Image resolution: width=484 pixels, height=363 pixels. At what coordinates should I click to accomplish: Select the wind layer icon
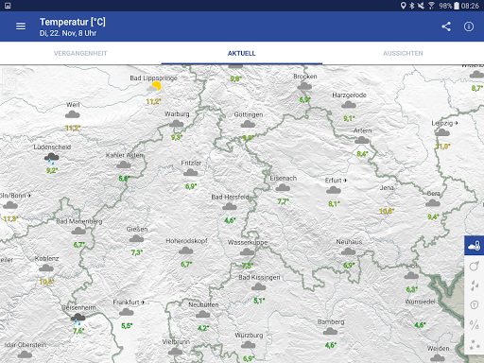click(x=475, y=266)
